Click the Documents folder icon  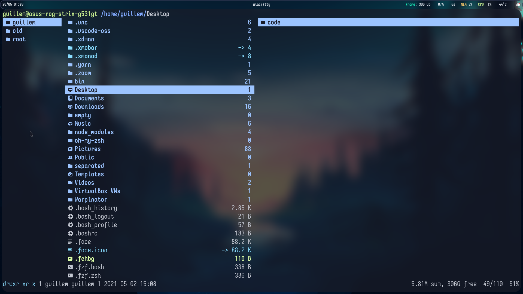(x=70, y=99)
